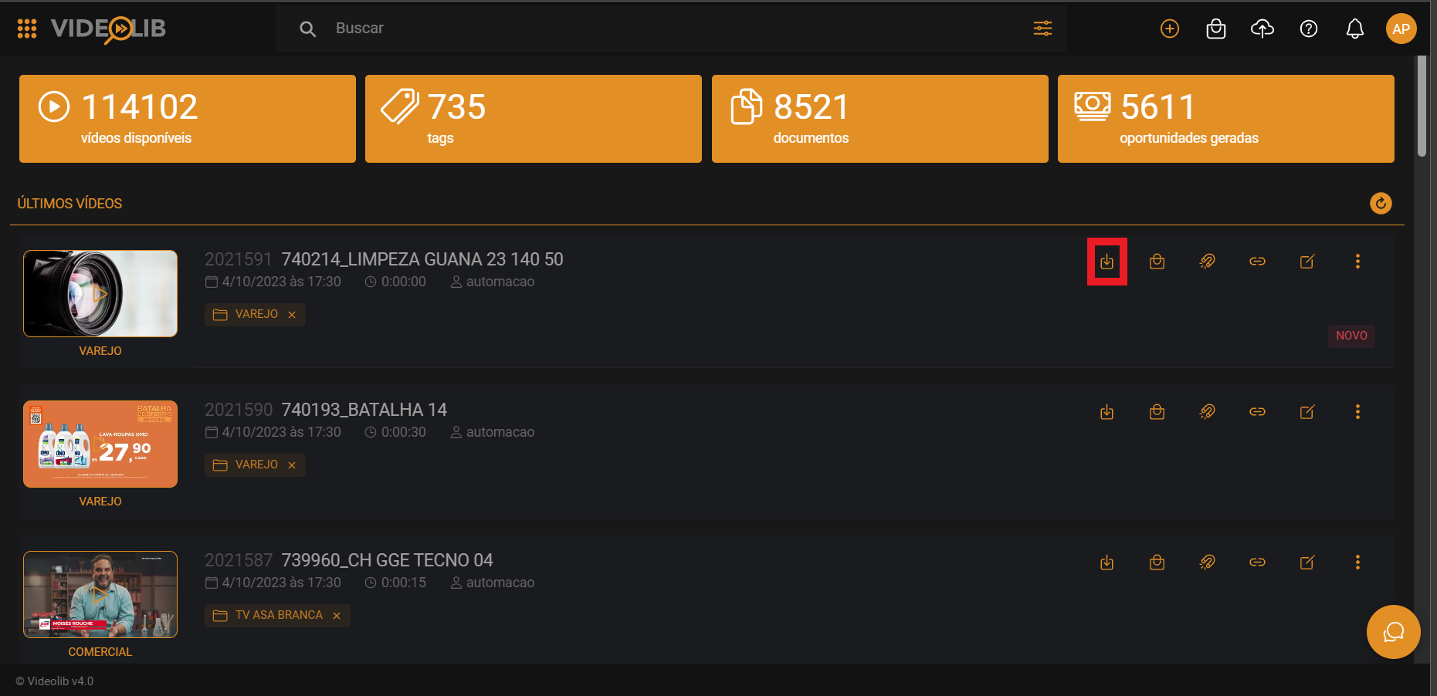Viewport: 1437px width, 696px height.
Task: Click the Videolib logo
Action: (108, 29)
